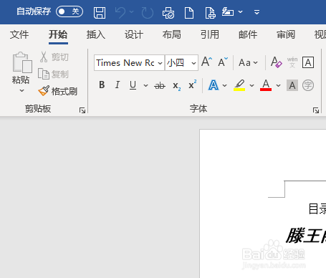Click the 目录 heading in document
Image resolution: width=326 pixels, height=278 pixels.
[317, 208]
